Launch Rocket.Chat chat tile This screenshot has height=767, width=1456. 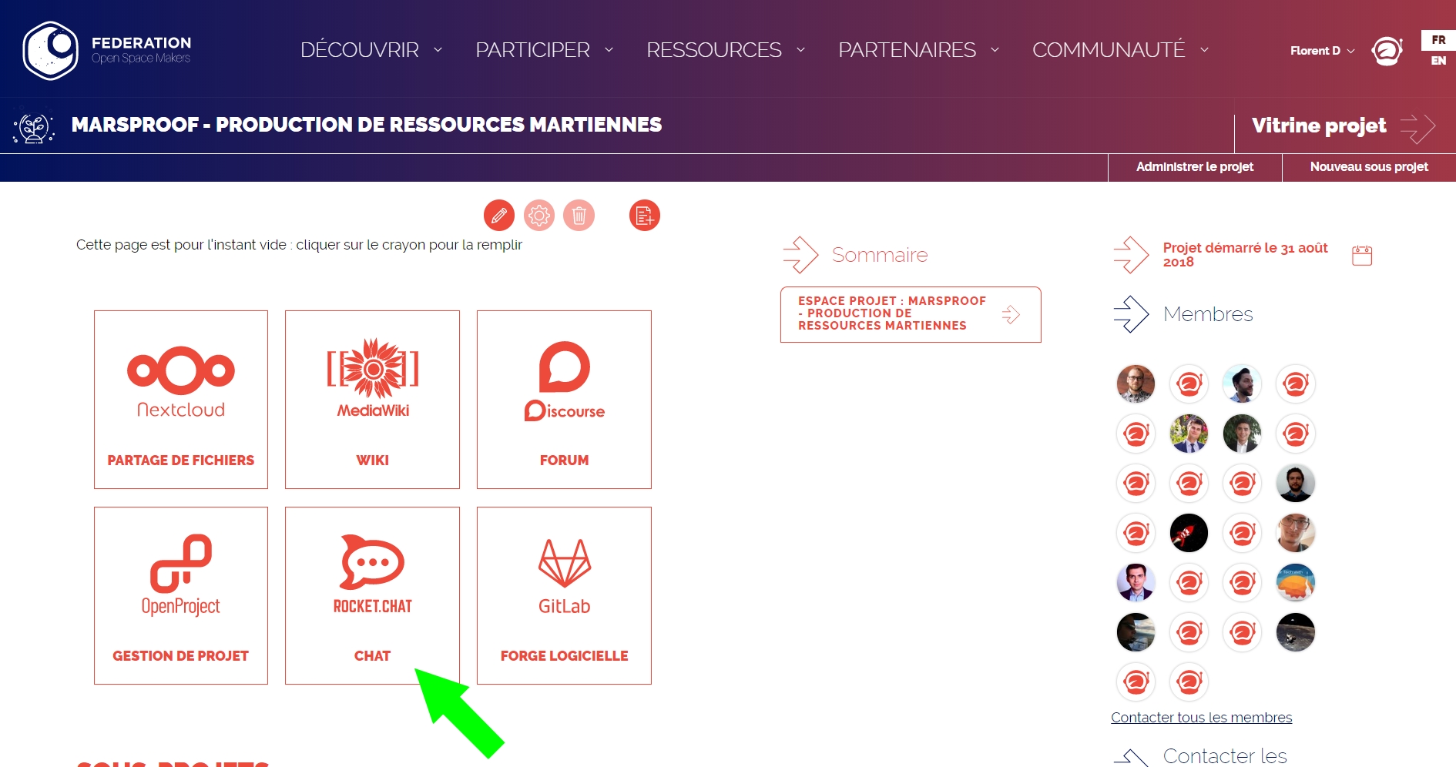point(372,595)
